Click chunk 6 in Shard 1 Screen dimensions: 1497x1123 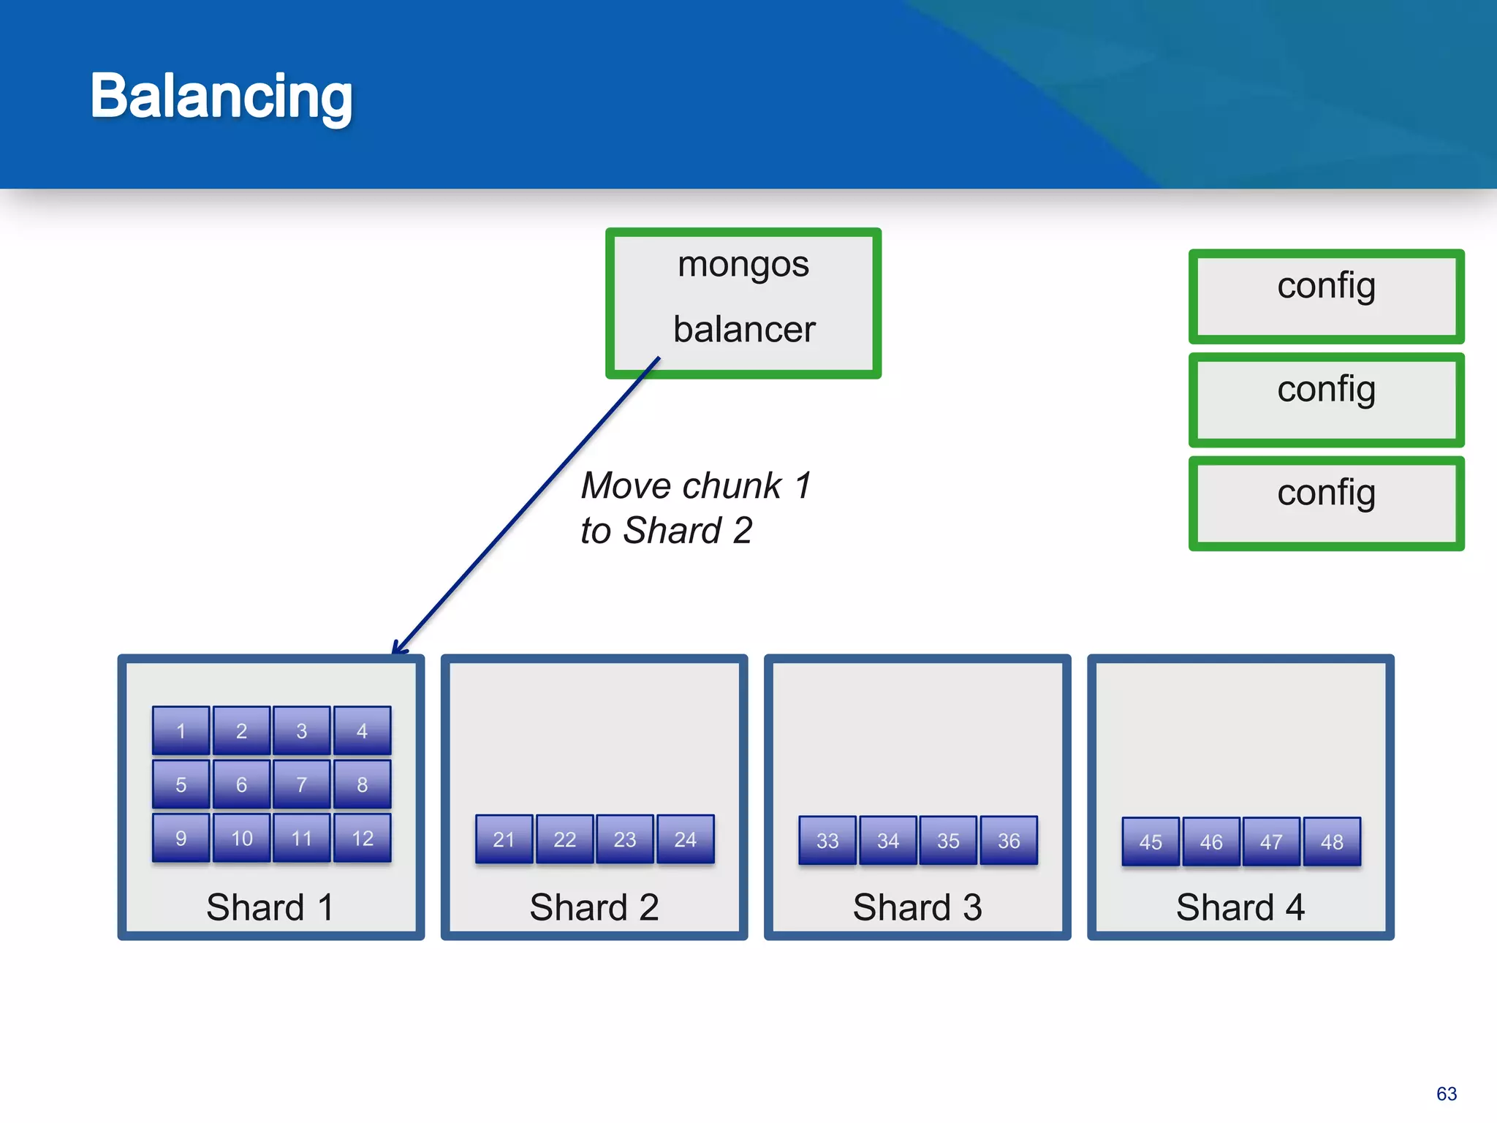pos(241,784)
